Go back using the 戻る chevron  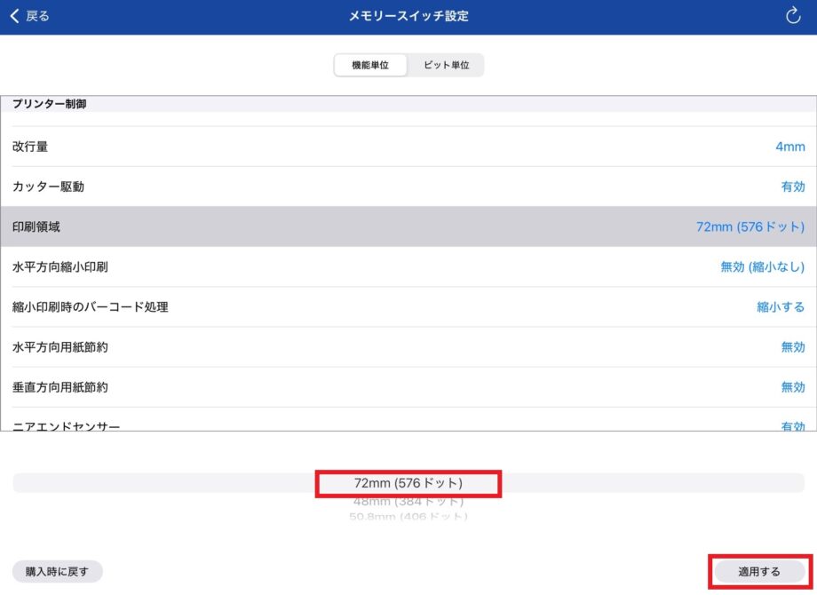coord(29,16)
